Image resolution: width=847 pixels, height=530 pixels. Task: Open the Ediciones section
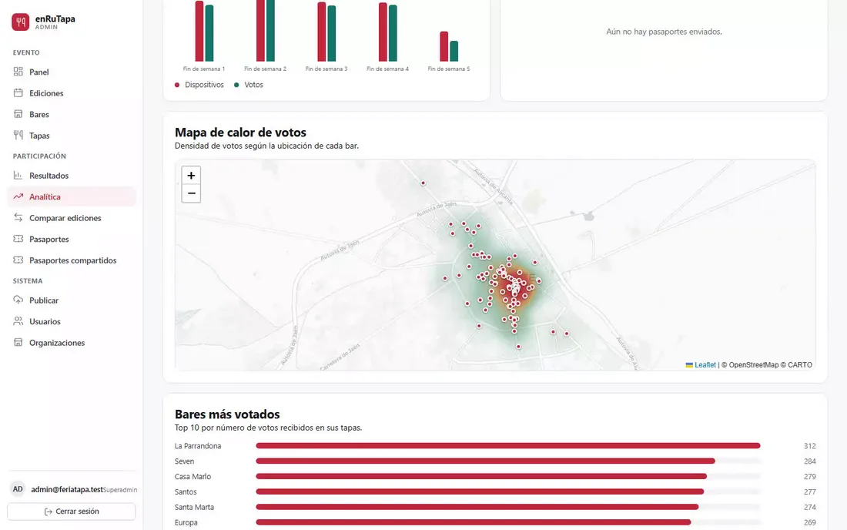point(72,93)
